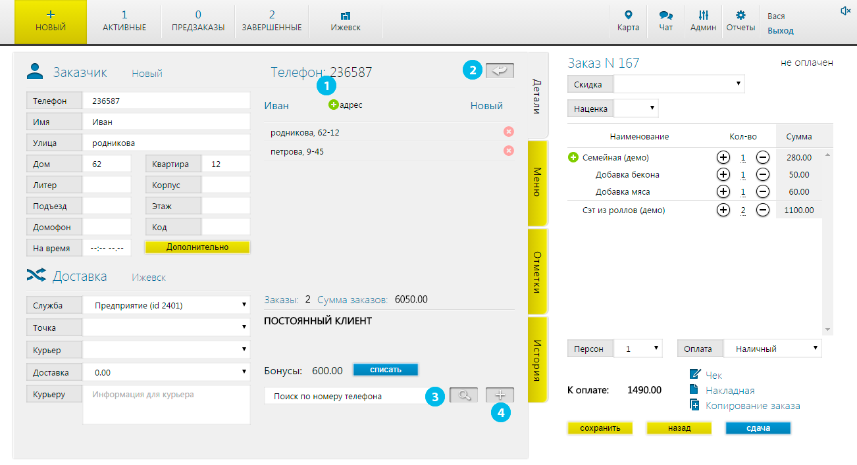This screenshot has width=857, height=465.
Task: Open the ЗАВЕРШЕННЫЕ orders tab
Action: pyautogui.click(x=272, y=22)
